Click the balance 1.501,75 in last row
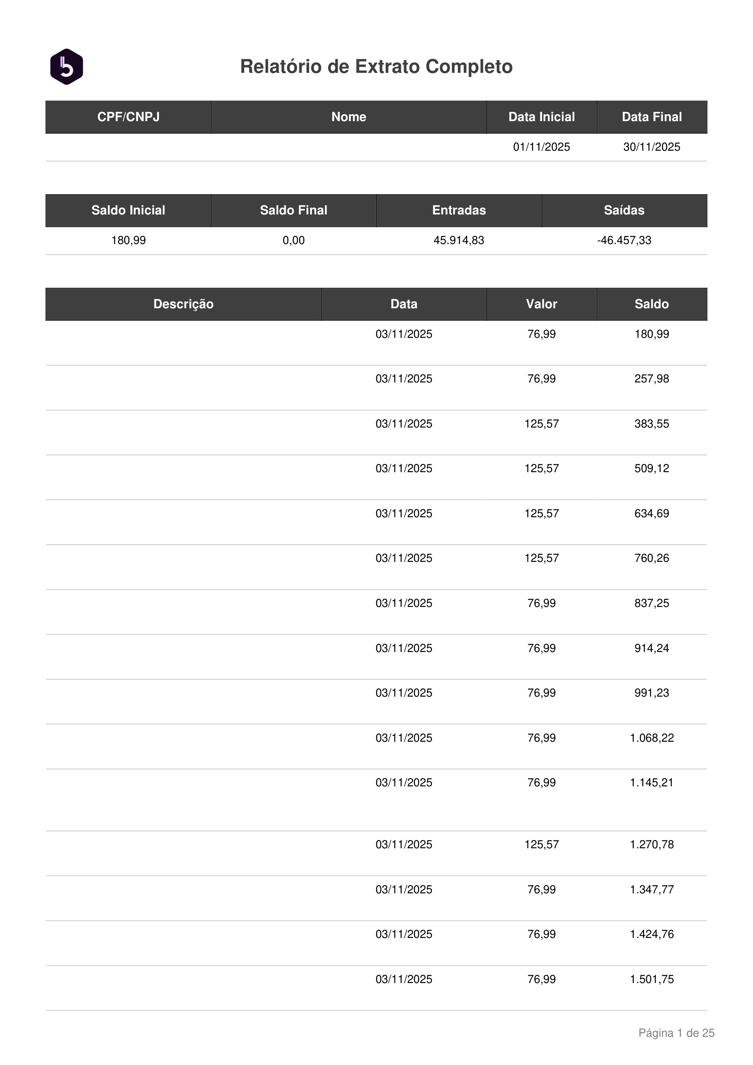The image size is (753, 1065). 652,979
